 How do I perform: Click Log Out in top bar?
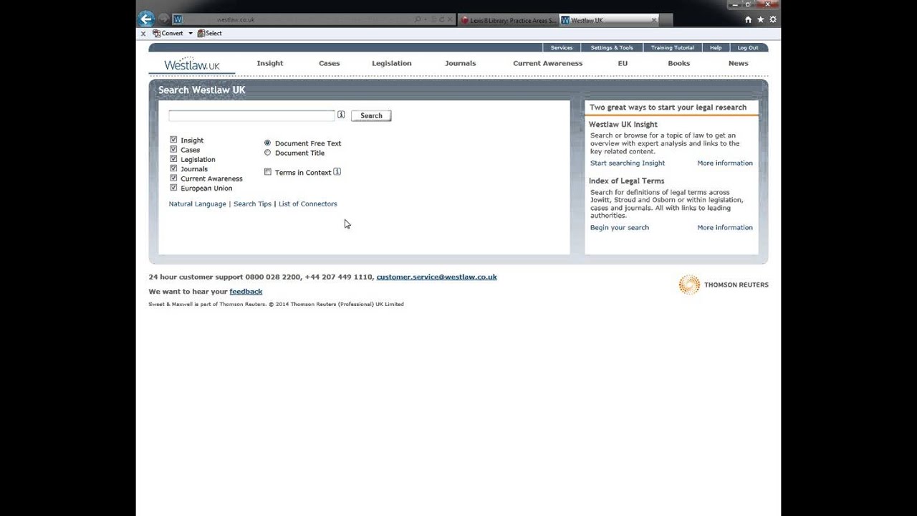point(748,48)
